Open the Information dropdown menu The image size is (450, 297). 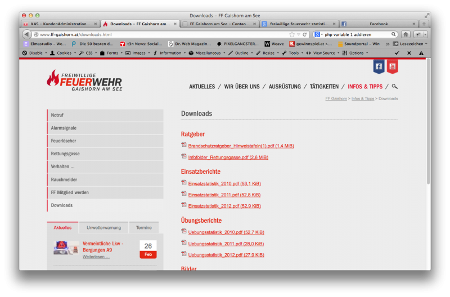click(169, 53)
